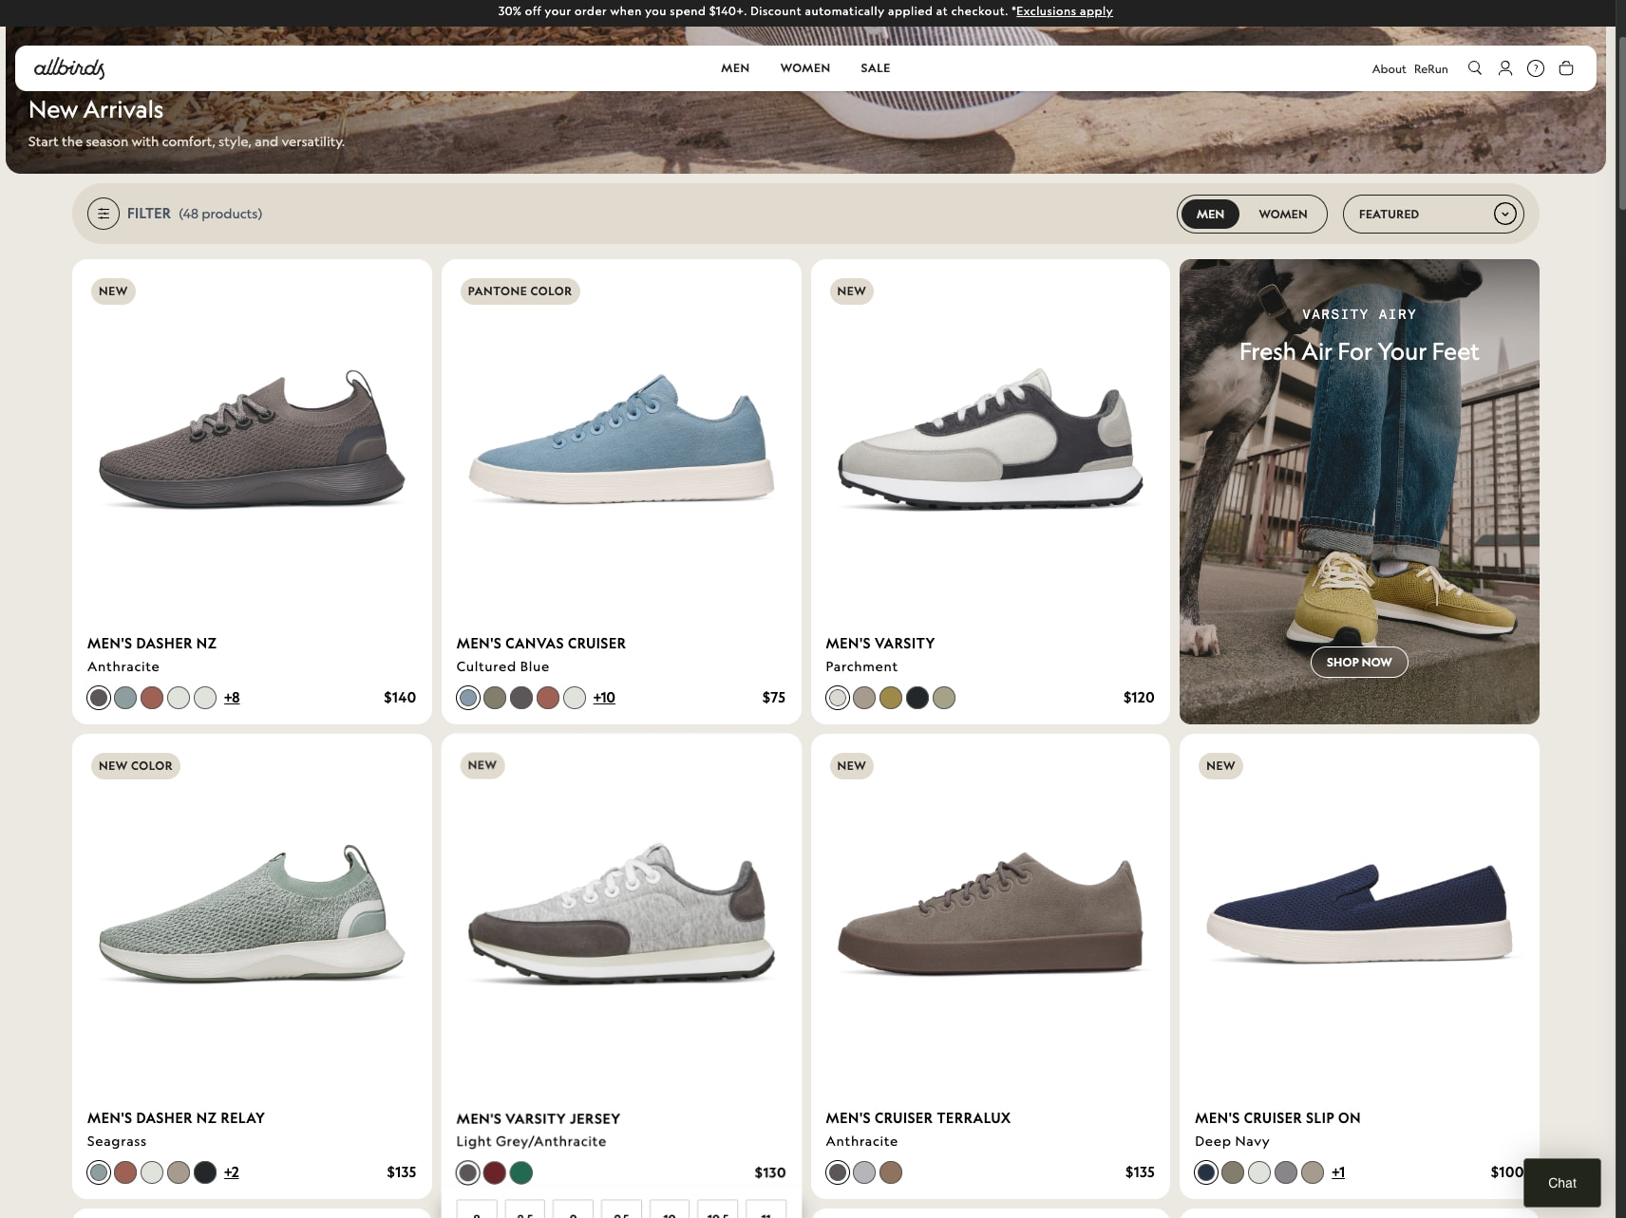Open SALE navigation menu

tap(876, 68)
